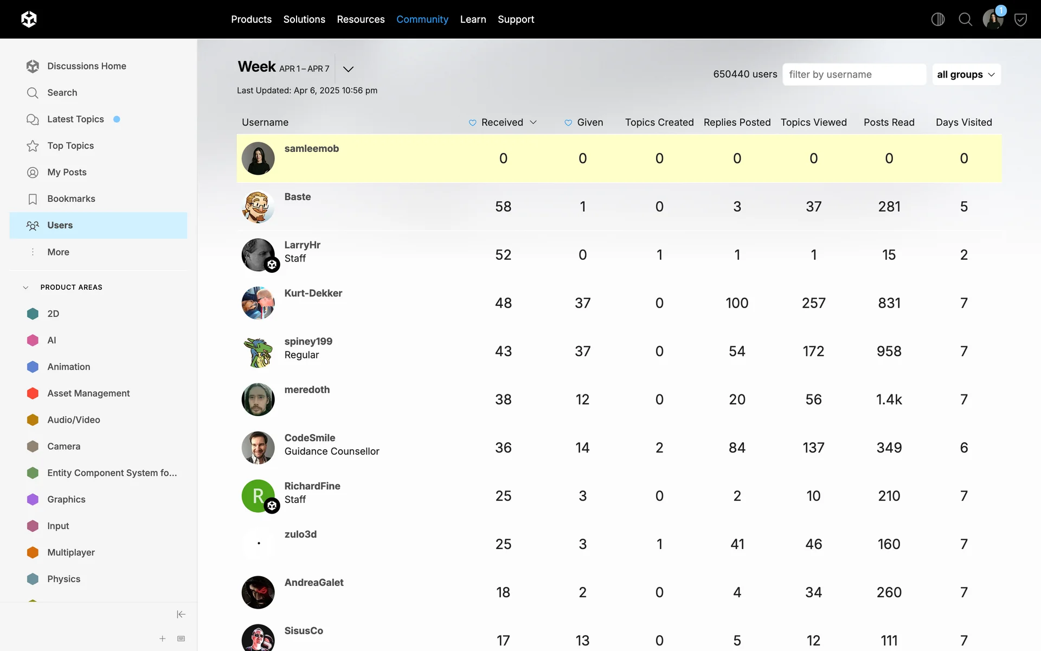Viewport: 1041px width, 651px height.
Task: Collapse sidebar with arrow icon
Action: coord(181,614)
